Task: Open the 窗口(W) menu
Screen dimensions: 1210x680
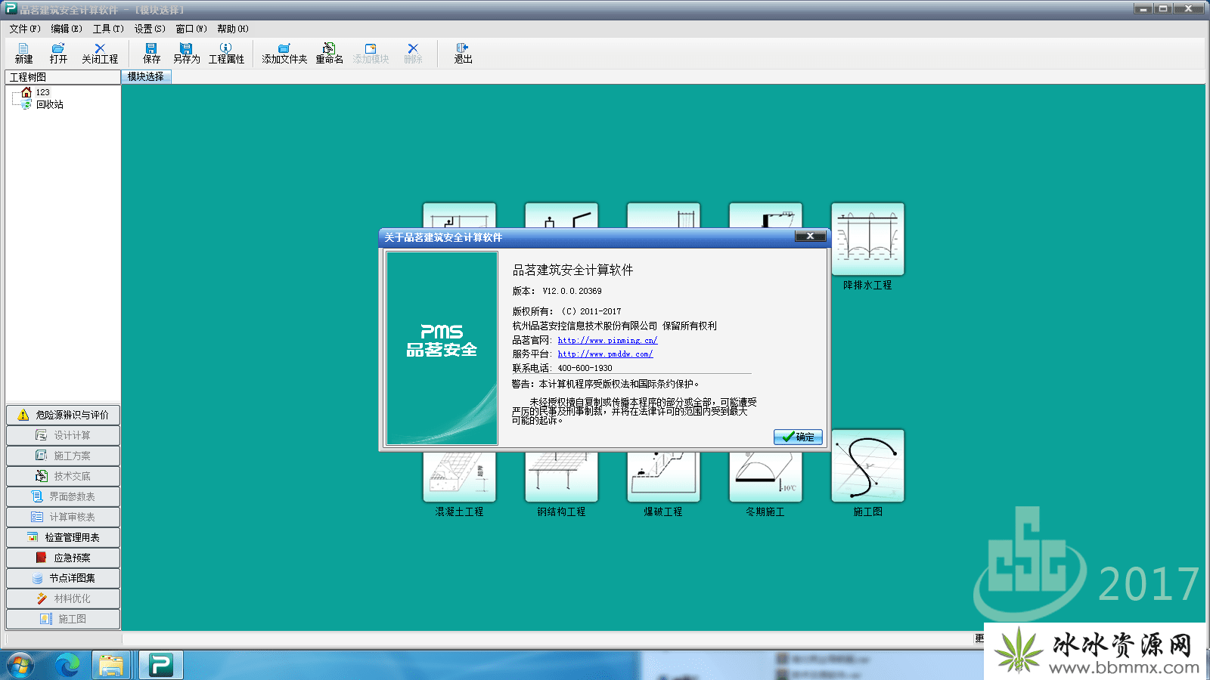Action: point(191,29)
